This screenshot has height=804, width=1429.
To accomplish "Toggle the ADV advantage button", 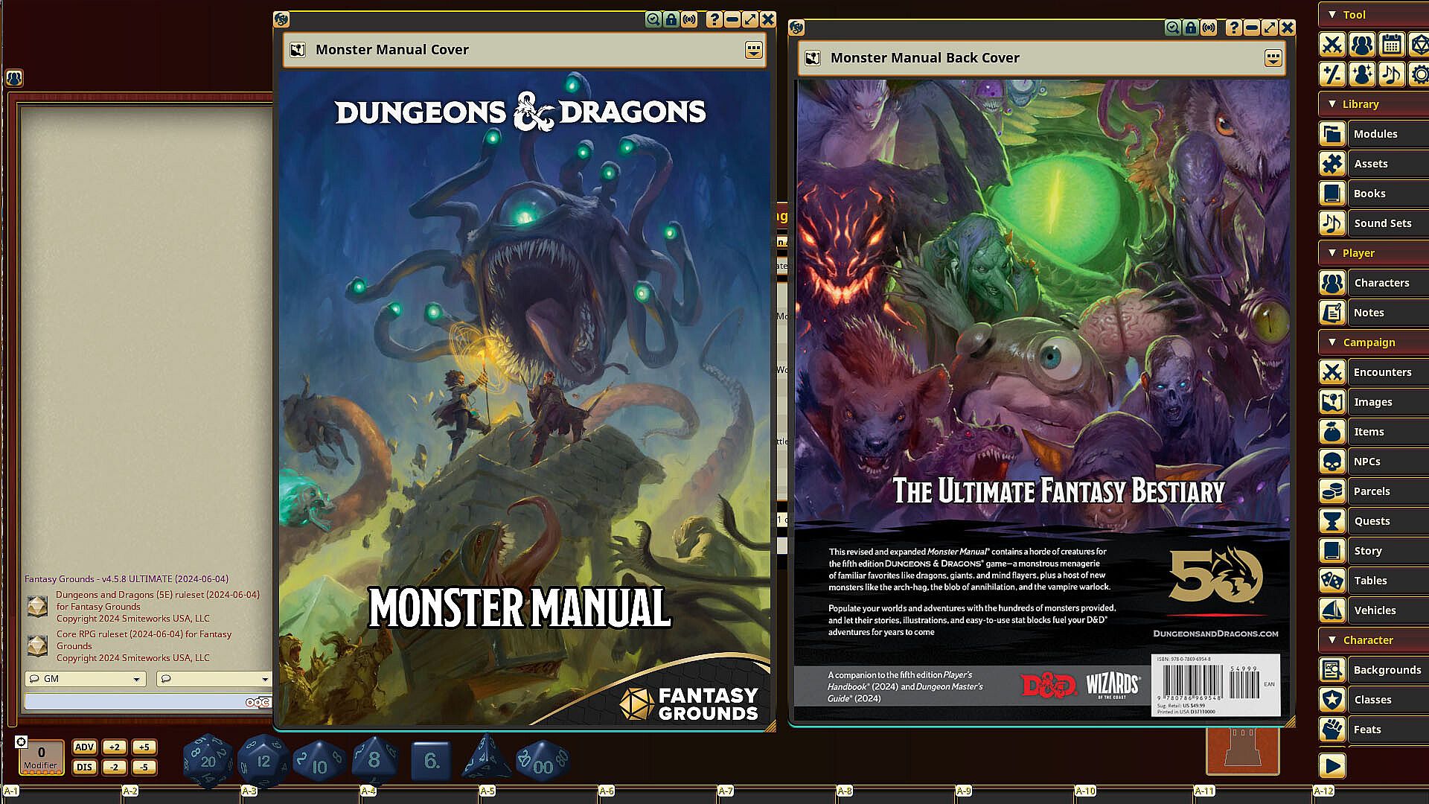I will point(84,747).
